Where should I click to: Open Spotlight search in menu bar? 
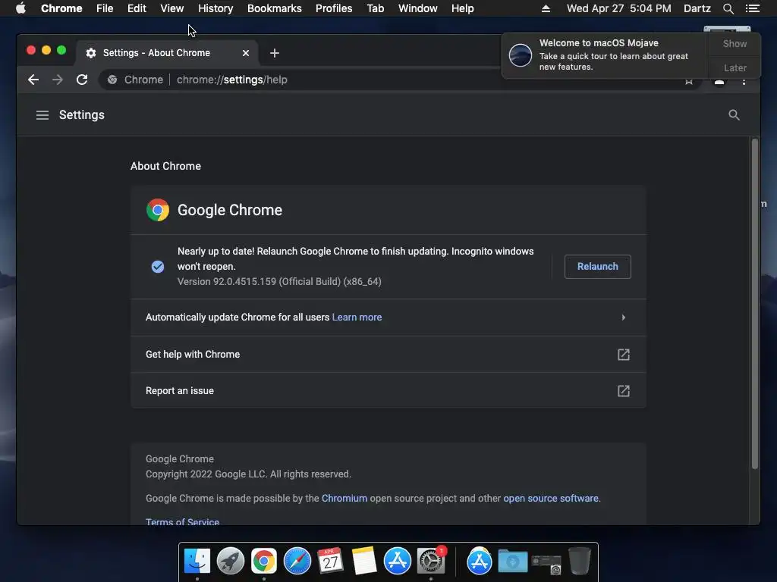(728, 8)
